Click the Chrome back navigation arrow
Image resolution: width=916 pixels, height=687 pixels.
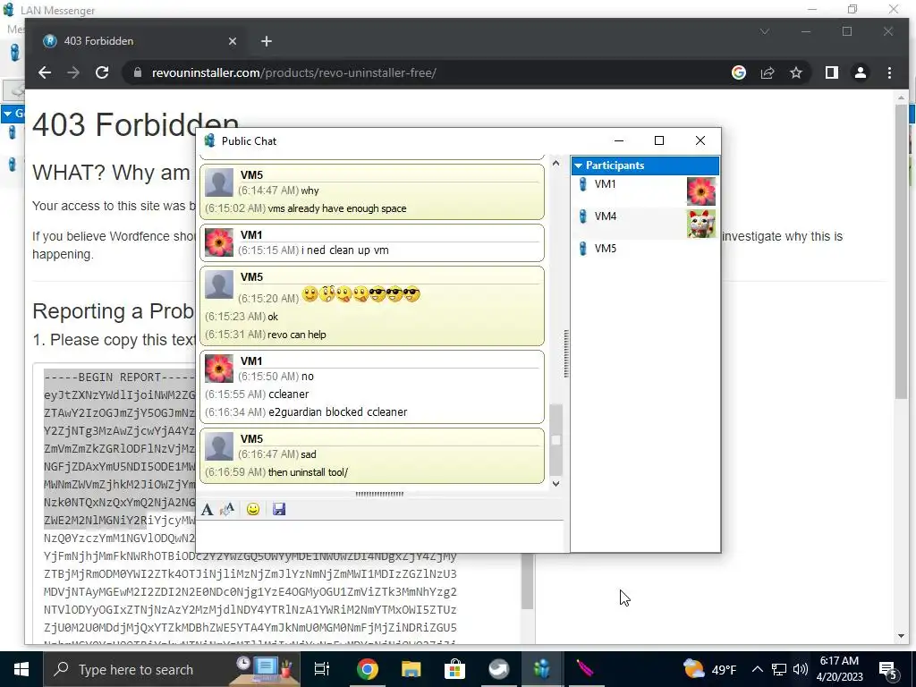(x=45, y=73)
